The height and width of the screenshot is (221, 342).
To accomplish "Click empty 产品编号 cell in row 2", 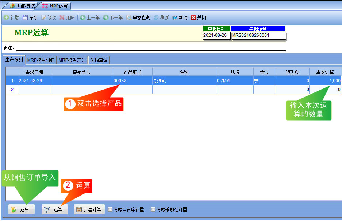I will coord(132,90).
